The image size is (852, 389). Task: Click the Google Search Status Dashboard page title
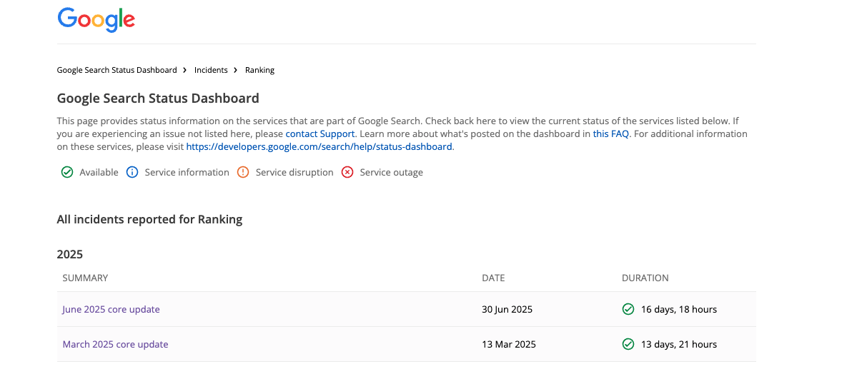pos(158,98)
